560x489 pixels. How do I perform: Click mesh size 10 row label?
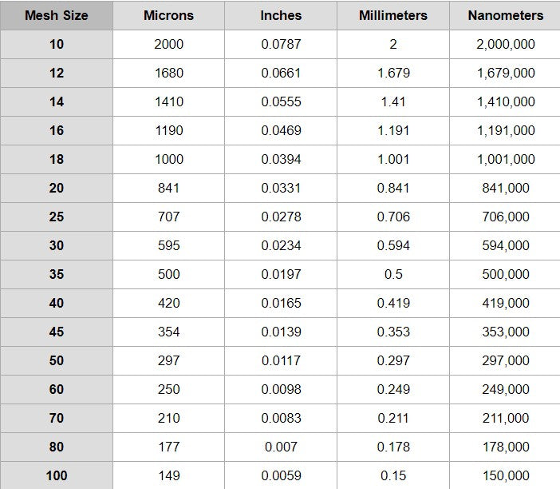pyautogui.click(x=57, y=45)
